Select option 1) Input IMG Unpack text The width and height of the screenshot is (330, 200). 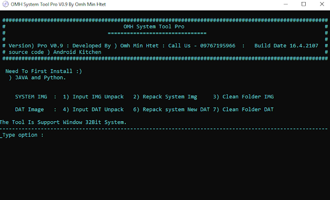[x=93, y=97]
